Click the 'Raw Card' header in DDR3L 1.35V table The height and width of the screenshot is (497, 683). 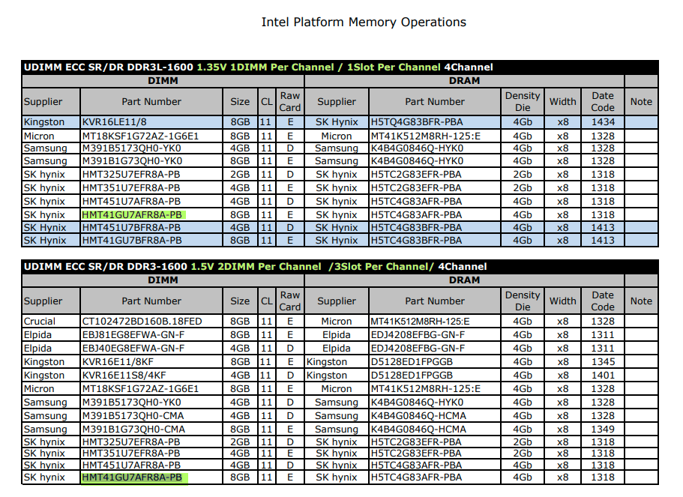pyautogui.click(x=290, y=101)
